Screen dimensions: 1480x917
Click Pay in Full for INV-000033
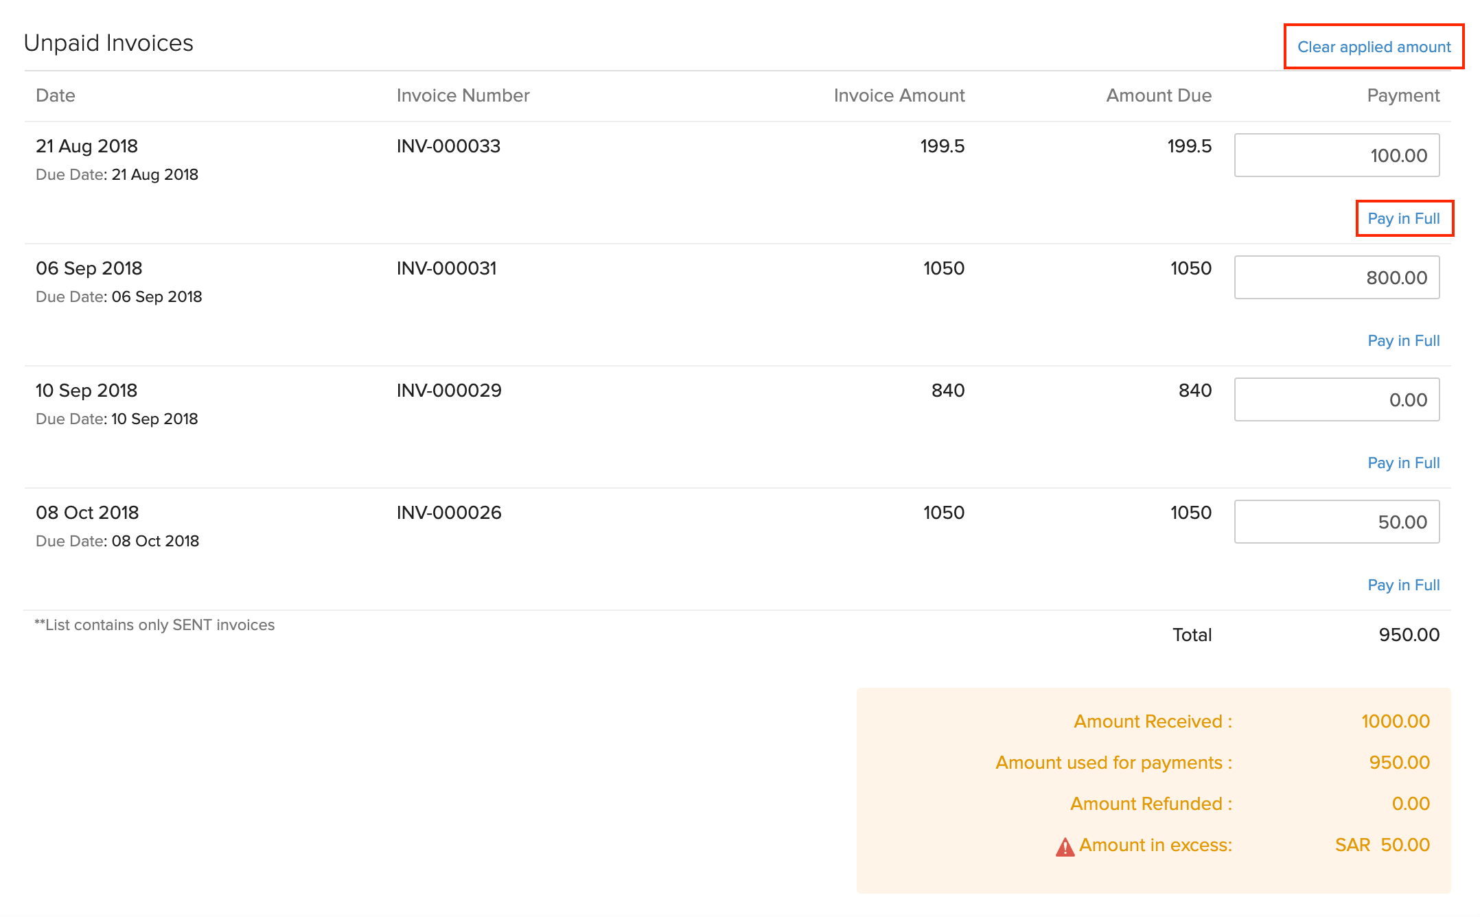pyautogui.click(x=1403, y=218)
